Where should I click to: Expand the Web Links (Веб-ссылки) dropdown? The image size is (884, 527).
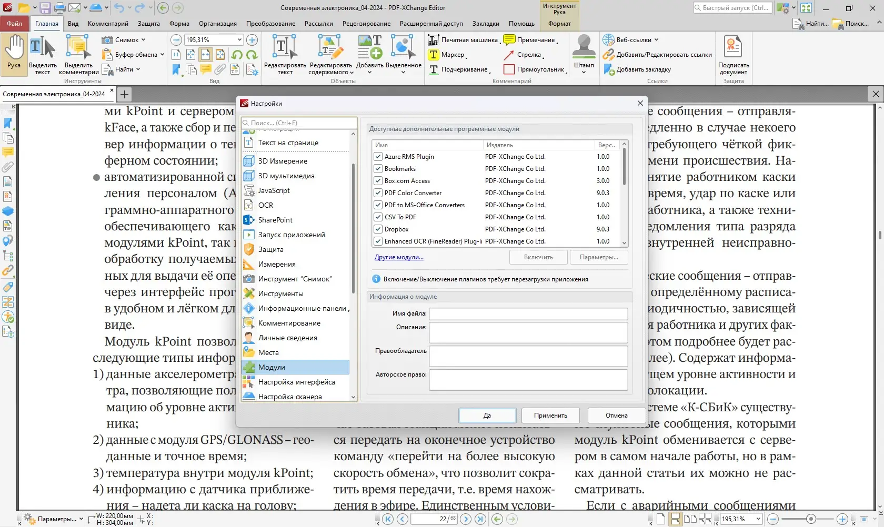click(x=656, y=40)
